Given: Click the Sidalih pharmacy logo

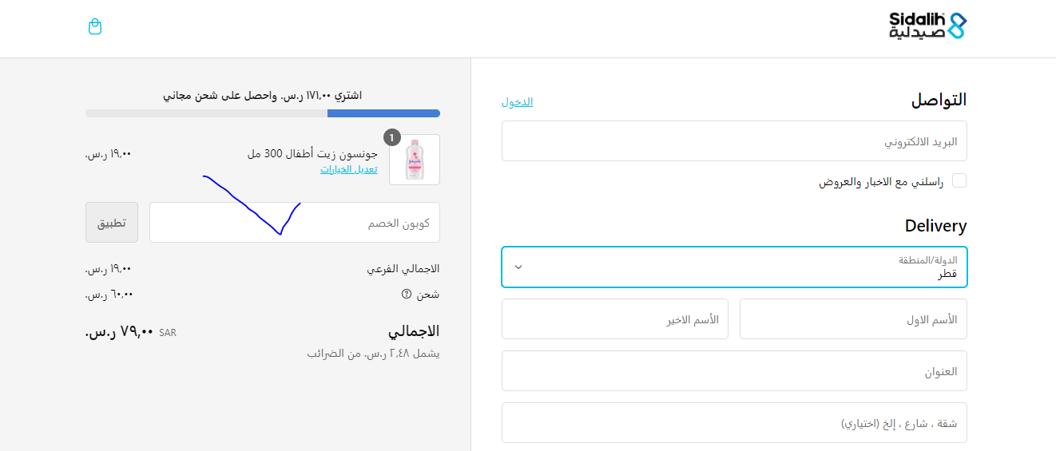Looking at the screenshot, I should point(927,26).
